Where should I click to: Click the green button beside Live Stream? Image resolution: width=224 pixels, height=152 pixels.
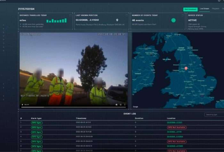coord(190,9)
